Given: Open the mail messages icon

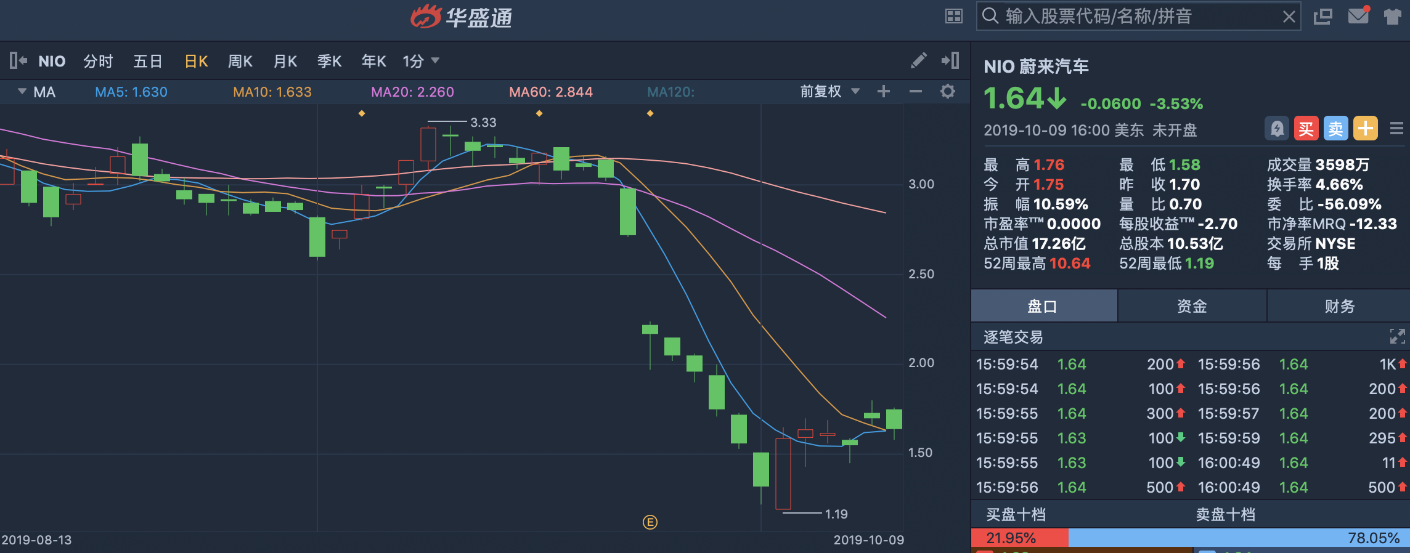Looking at the screenshot, I should 1358,16.
